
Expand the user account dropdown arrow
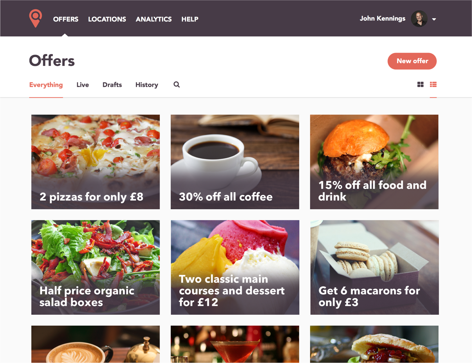coord(434,19)
